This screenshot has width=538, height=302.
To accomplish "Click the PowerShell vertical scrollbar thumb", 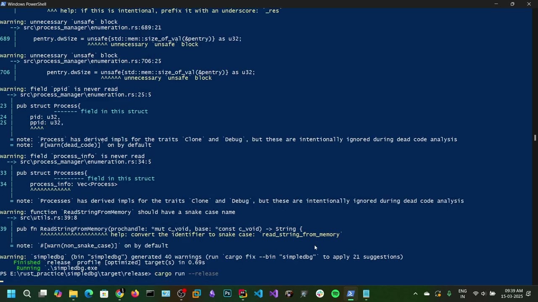I will 535,138.
